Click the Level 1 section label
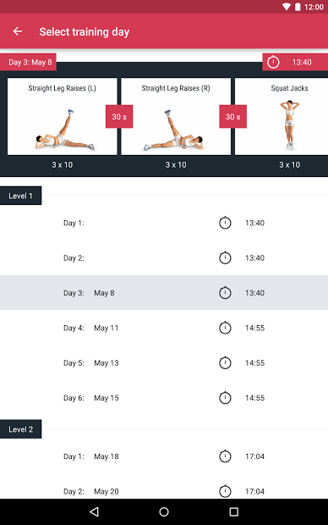Screen dimensions: 328x525 pyautogui.click(x=21, y=196)
